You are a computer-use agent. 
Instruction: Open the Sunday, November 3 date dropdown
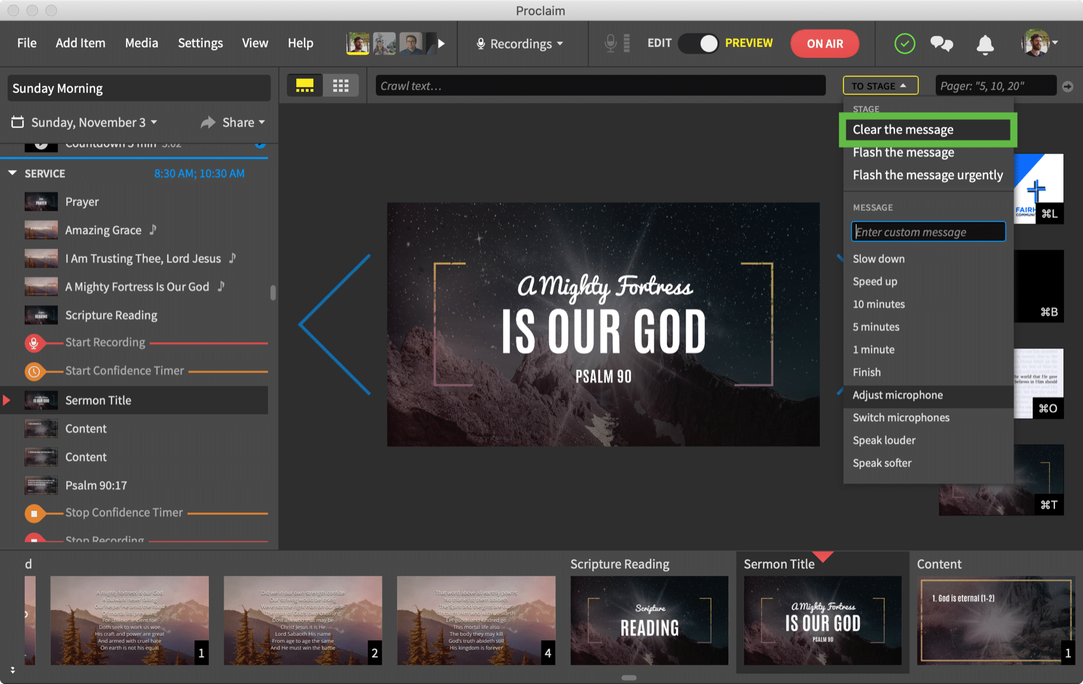click(x=94, y=122)
